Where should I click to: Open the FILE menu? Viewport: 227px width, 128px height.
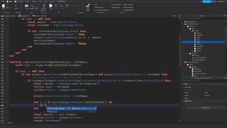point(3,1)
